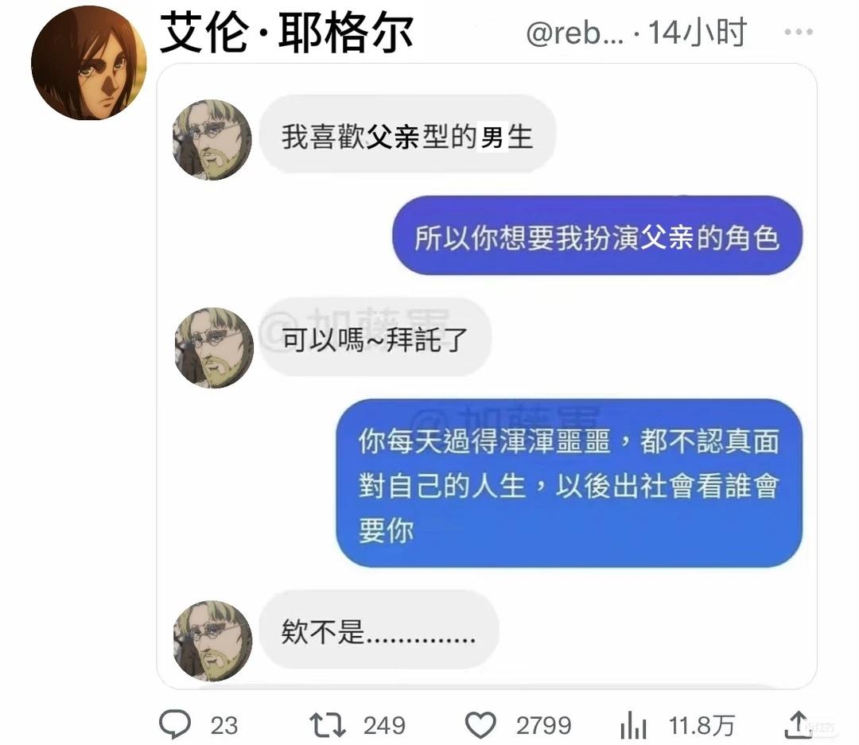Click the 23 replies count
The image size is (859, 745).
click(224, 725)
